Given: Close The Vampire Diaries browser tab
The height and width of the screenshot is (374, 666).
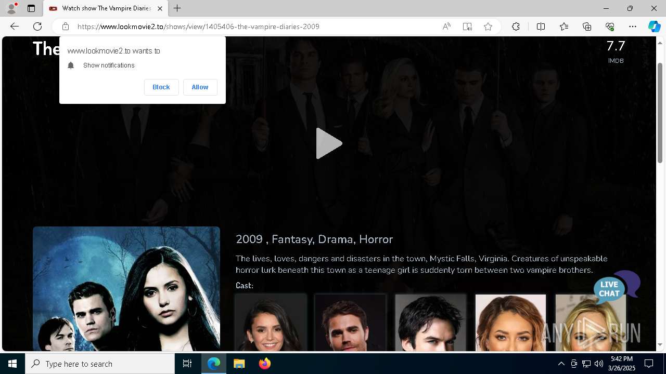Looking at the screenshot, I should [x=160, y=8].
